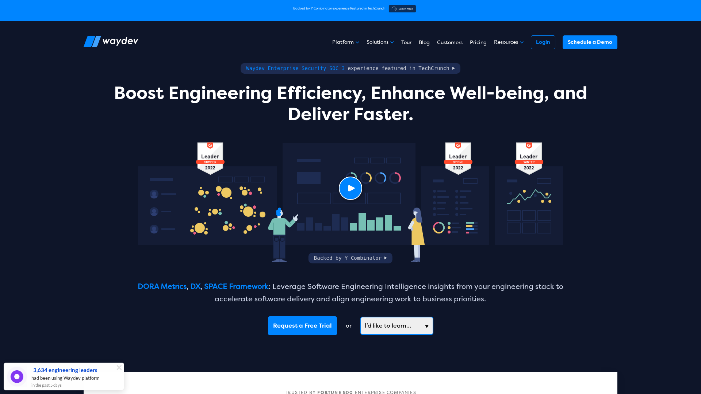Screen dimensions: 701x394
Task: Click the video play button icon
Action: 350,188
